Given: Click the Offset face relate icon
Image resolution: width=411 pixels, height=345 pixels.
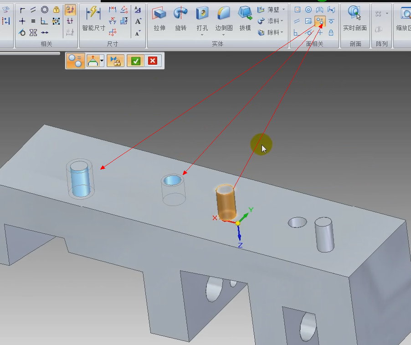Looking at the screenshot, I should pos(331,10).
